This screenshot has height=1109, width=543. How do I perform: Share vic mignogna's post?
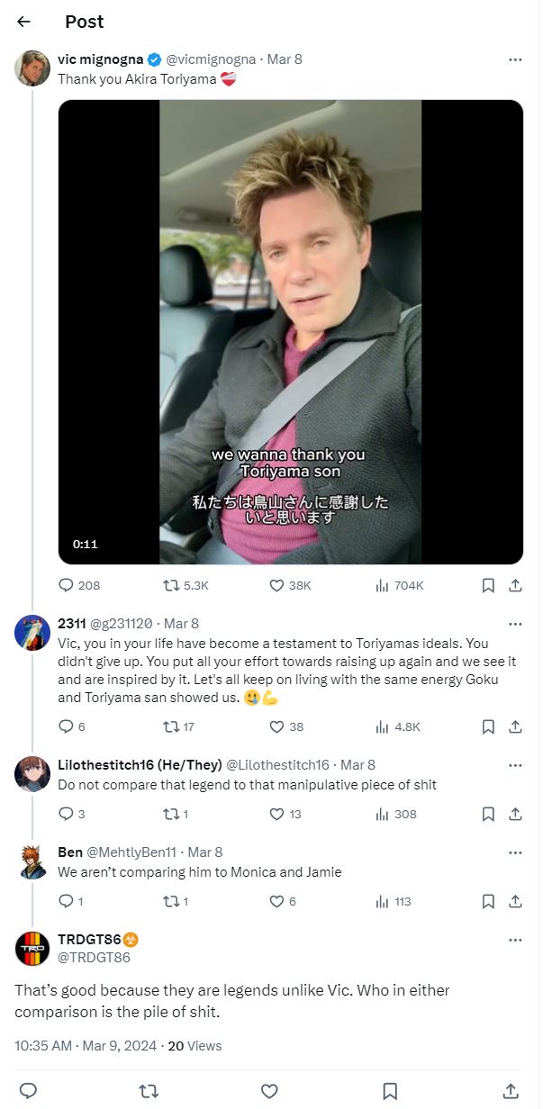pyautogui.click(x=515, y=585)
